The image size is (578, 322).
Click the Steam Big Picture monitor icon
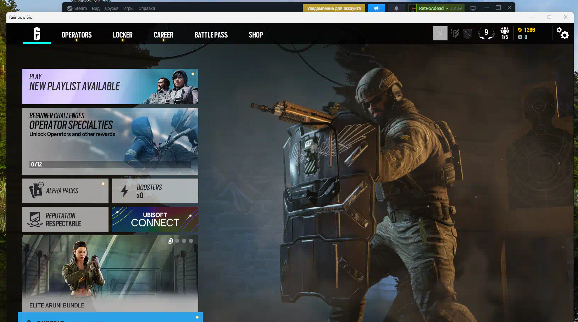click(473, 8)
